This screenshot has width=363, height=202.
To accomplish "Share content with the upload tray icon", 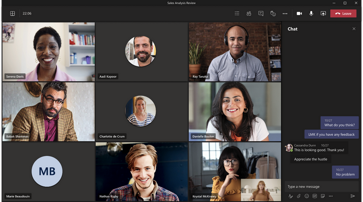I will pyautogui.click(x=323, y=13).
